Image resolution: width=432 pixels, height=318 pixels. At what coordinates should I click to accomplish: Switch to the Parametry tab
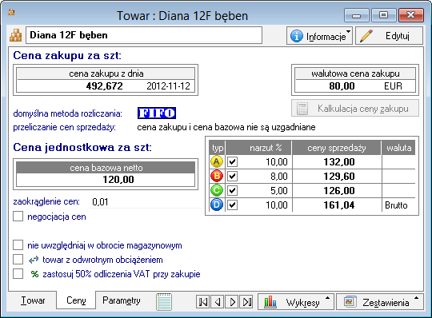[x=122, y=300]
